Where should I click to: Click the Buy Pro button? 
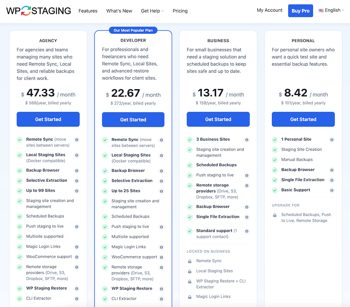pyautogui.click(x=300, y=11)
